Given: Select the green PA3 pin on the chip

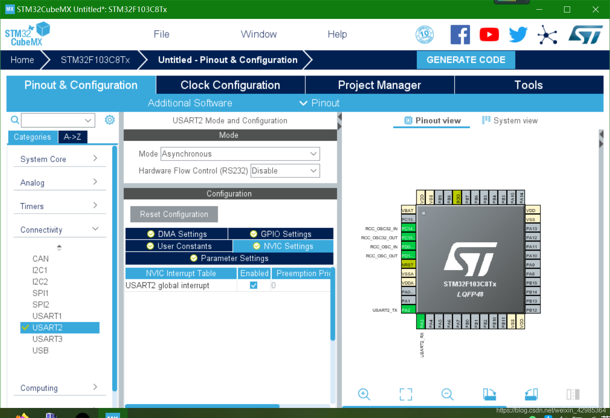Looking at the screenshot, I should pyautogui.click(x=421, y=321).
